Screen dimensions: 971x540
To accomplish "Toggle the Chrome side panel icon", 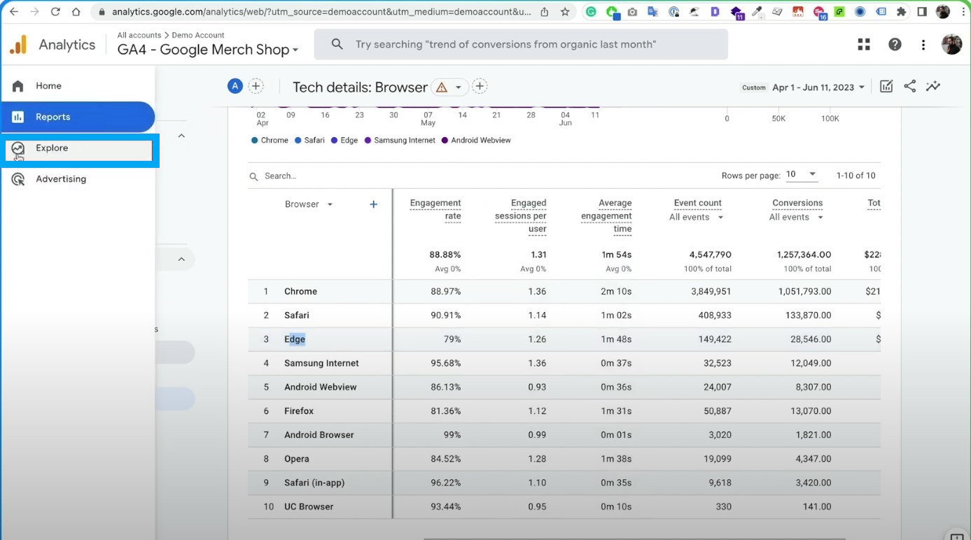I will tap(922, 12).
